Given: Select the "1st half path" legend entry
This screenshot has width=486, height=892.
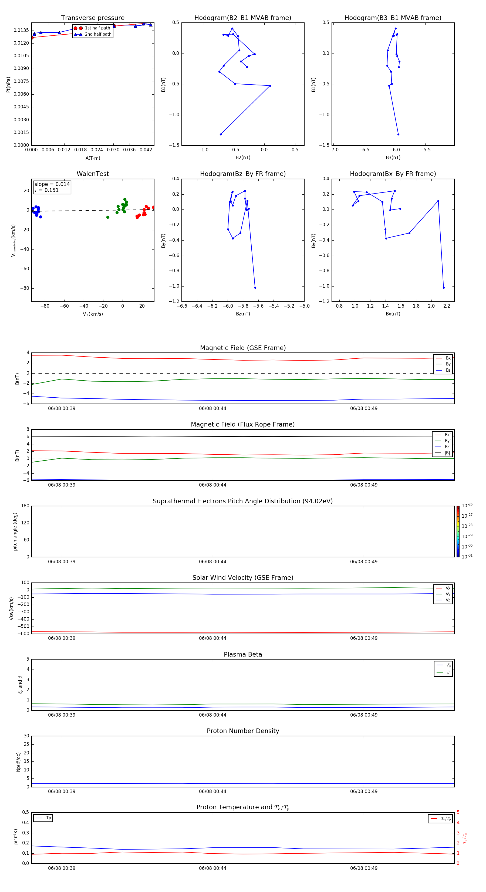Looking at the screenshot, I should [x=92, y=28].
